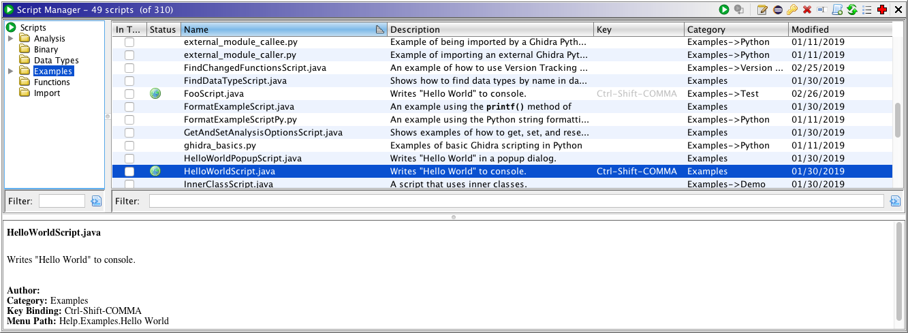Screen dimensions: 908x333
Task: Expand the Analysis folder
Action: (x=10, y=39)
